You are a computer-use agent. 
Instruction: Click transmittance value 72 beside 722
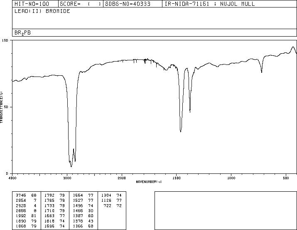119,205
